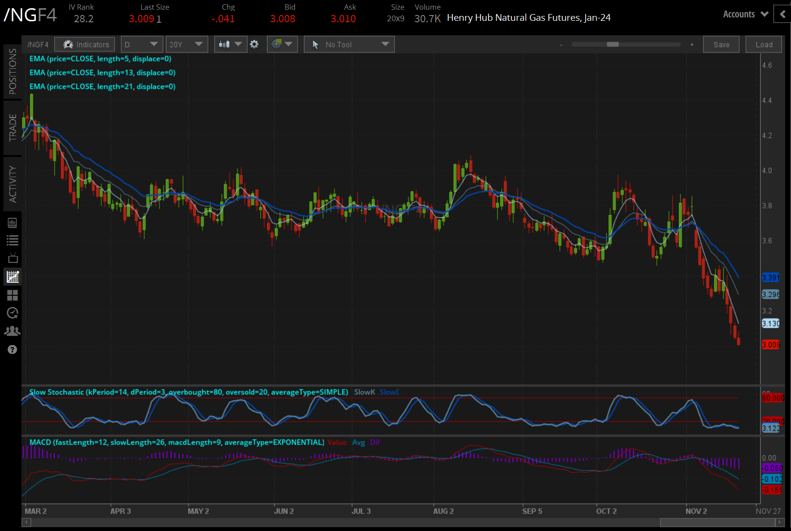Viewport: 791px width, 531px height.
Task: Open chart settings gear icon
Action: click(x=254, y=45)
